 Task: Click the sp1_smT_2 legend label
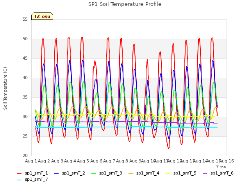pos(73,173)
